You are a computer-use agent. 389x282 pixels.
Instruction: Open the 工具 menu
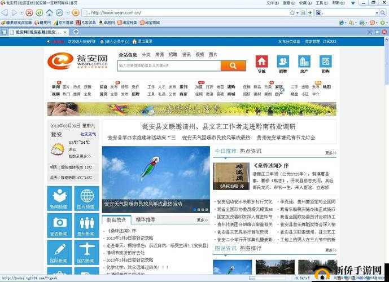(322, 3)
